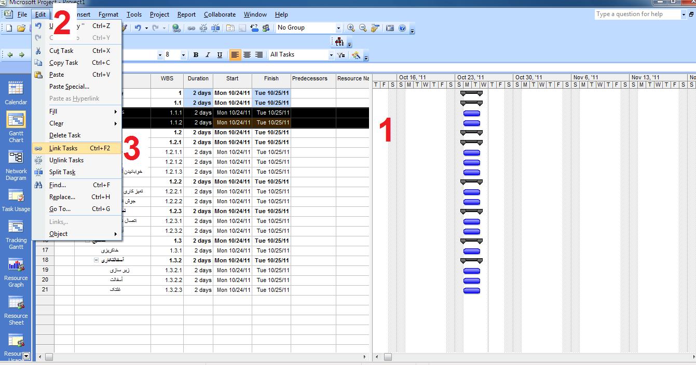This screenshot has width=696, height=365.
Task: Click the AutoFilter toolbar icon
Action: click(341, 55)
